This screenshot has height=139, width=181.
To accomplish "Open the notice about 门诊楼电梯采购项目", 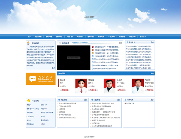I will click(x=139, y=46).
